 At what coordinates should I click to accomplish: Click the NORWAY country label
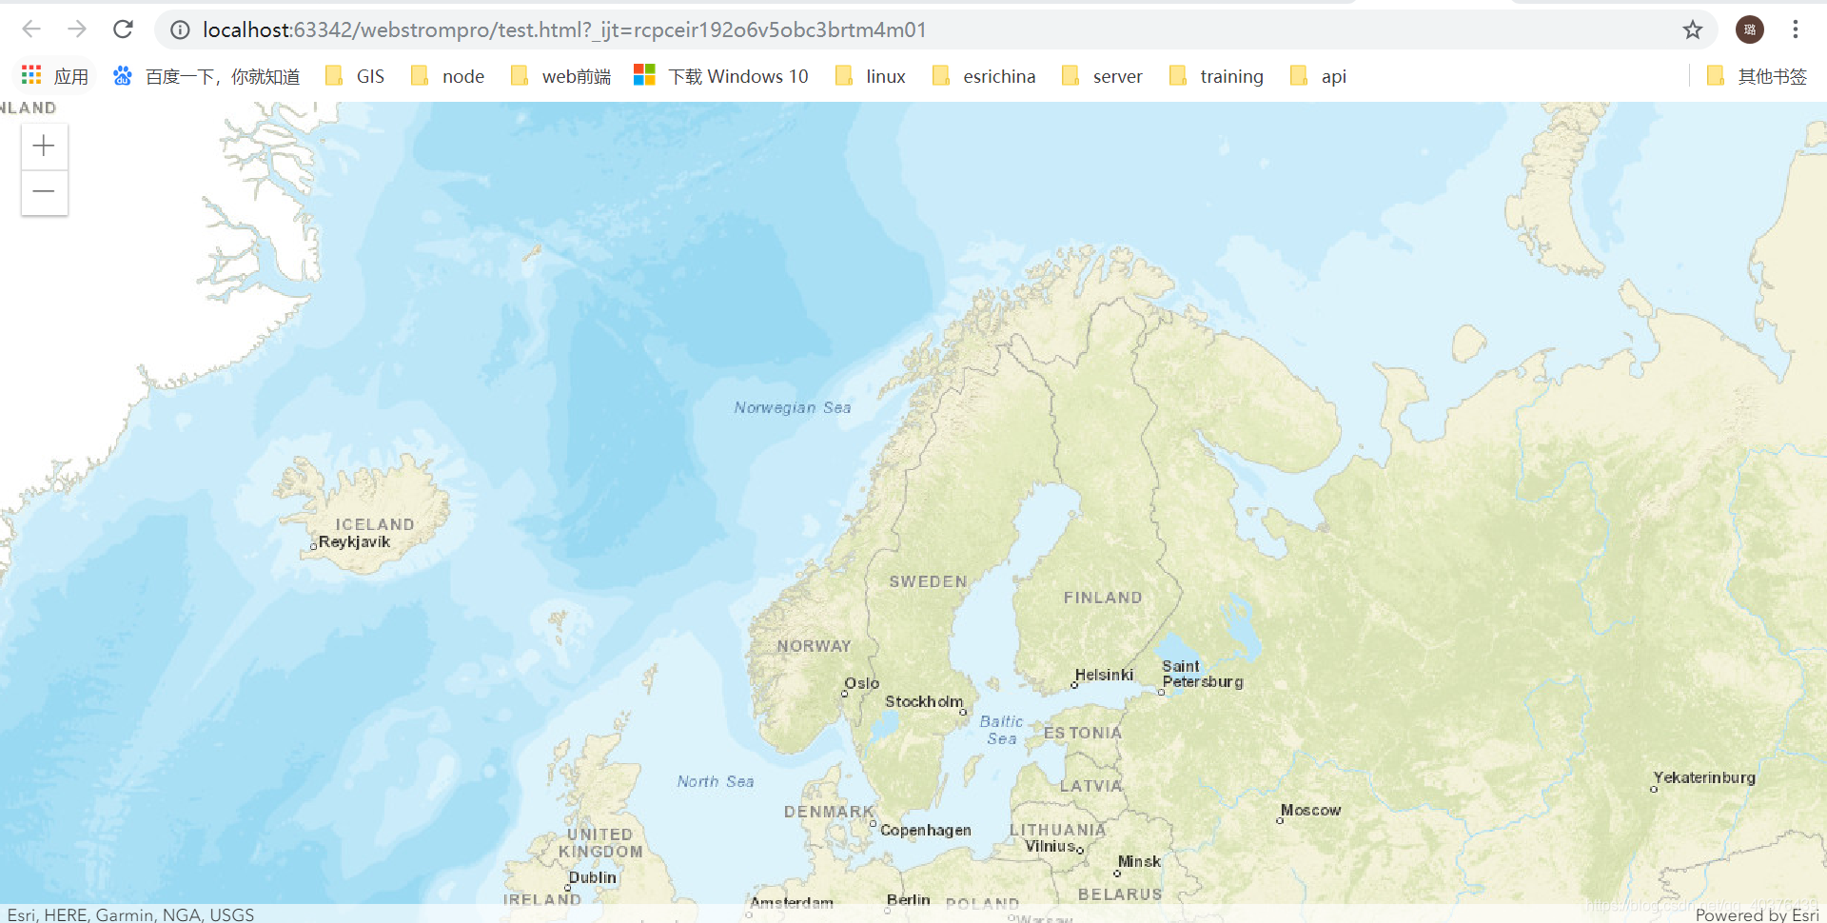(814, 646)
